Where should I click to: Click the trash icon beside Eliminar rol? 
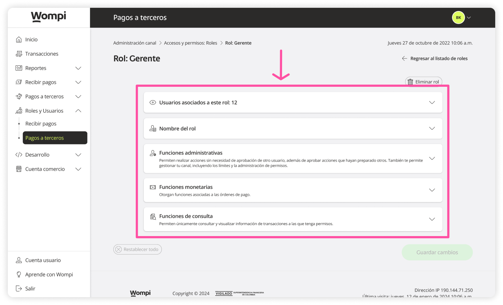coord(410,82)
